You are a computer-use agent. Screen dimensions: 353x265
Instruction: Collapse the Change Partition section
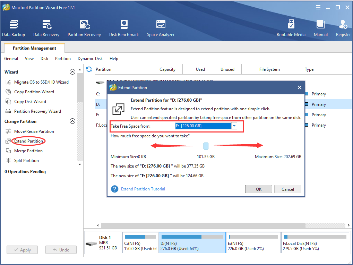(x=72, y=121)
